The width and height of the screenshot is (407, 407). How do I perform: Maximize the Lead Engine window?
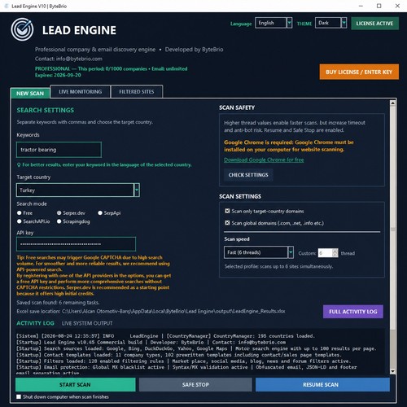[x=379, y=6]
